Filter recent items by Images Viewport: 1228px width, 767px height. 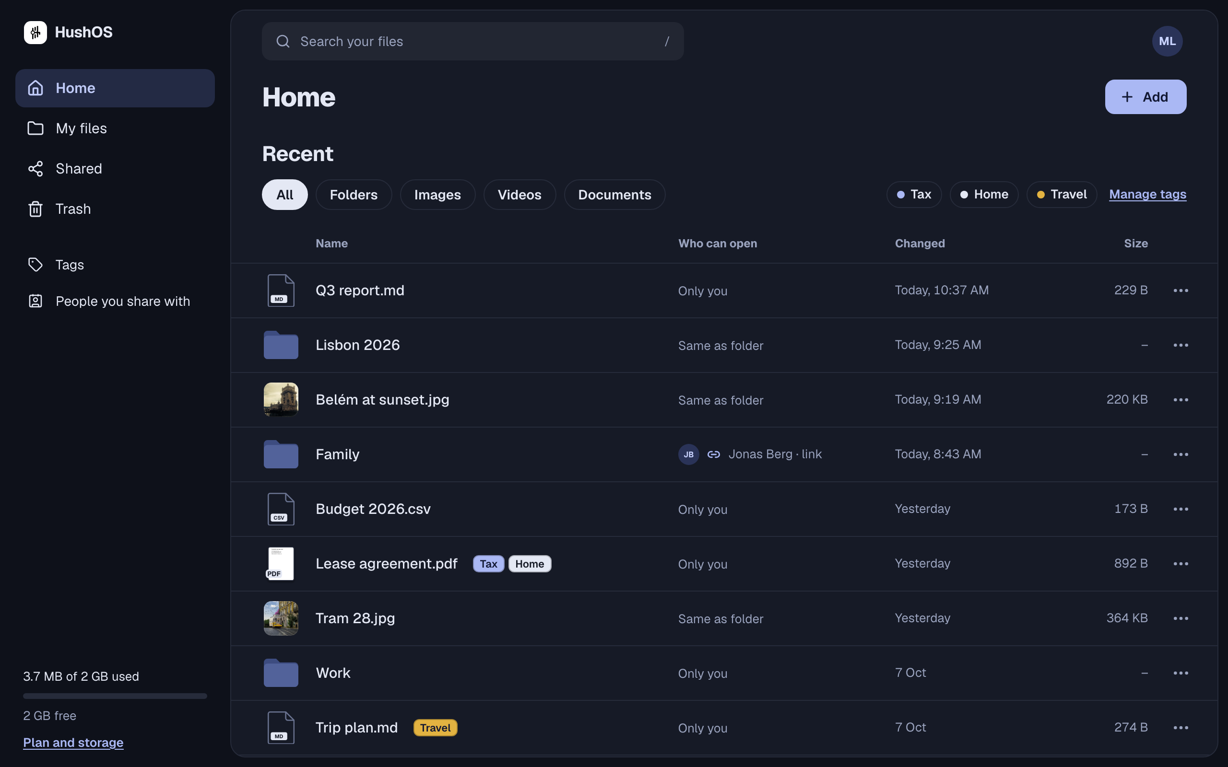pyautogui.click(x=437, y=195)
